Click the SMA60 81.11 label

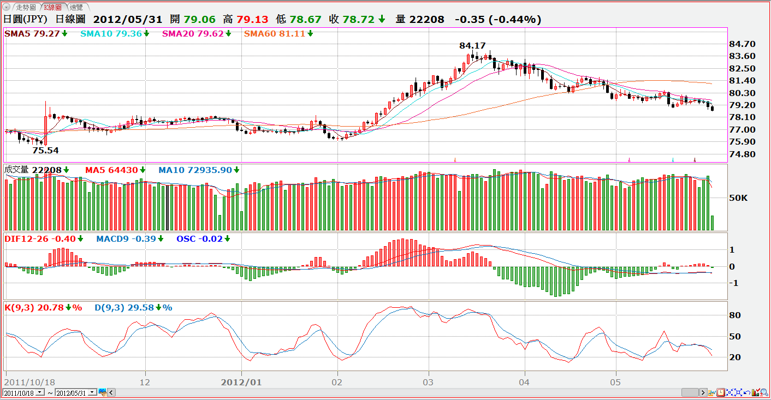(x=275, y=33)
